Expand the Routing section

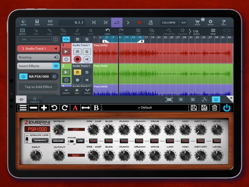coord(38,57)
